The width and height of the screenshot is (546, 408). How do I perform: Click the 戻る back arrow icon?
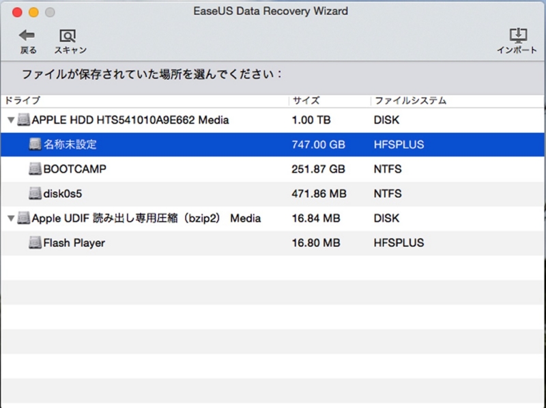pos(27,35)
